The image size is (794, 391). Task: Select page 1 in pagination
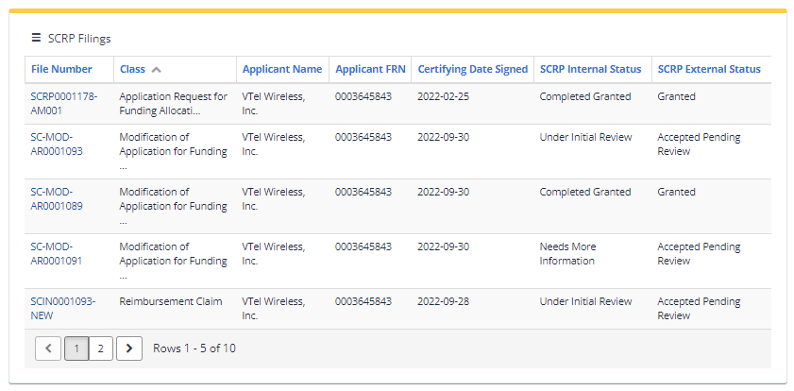click(x=76, y=348)
